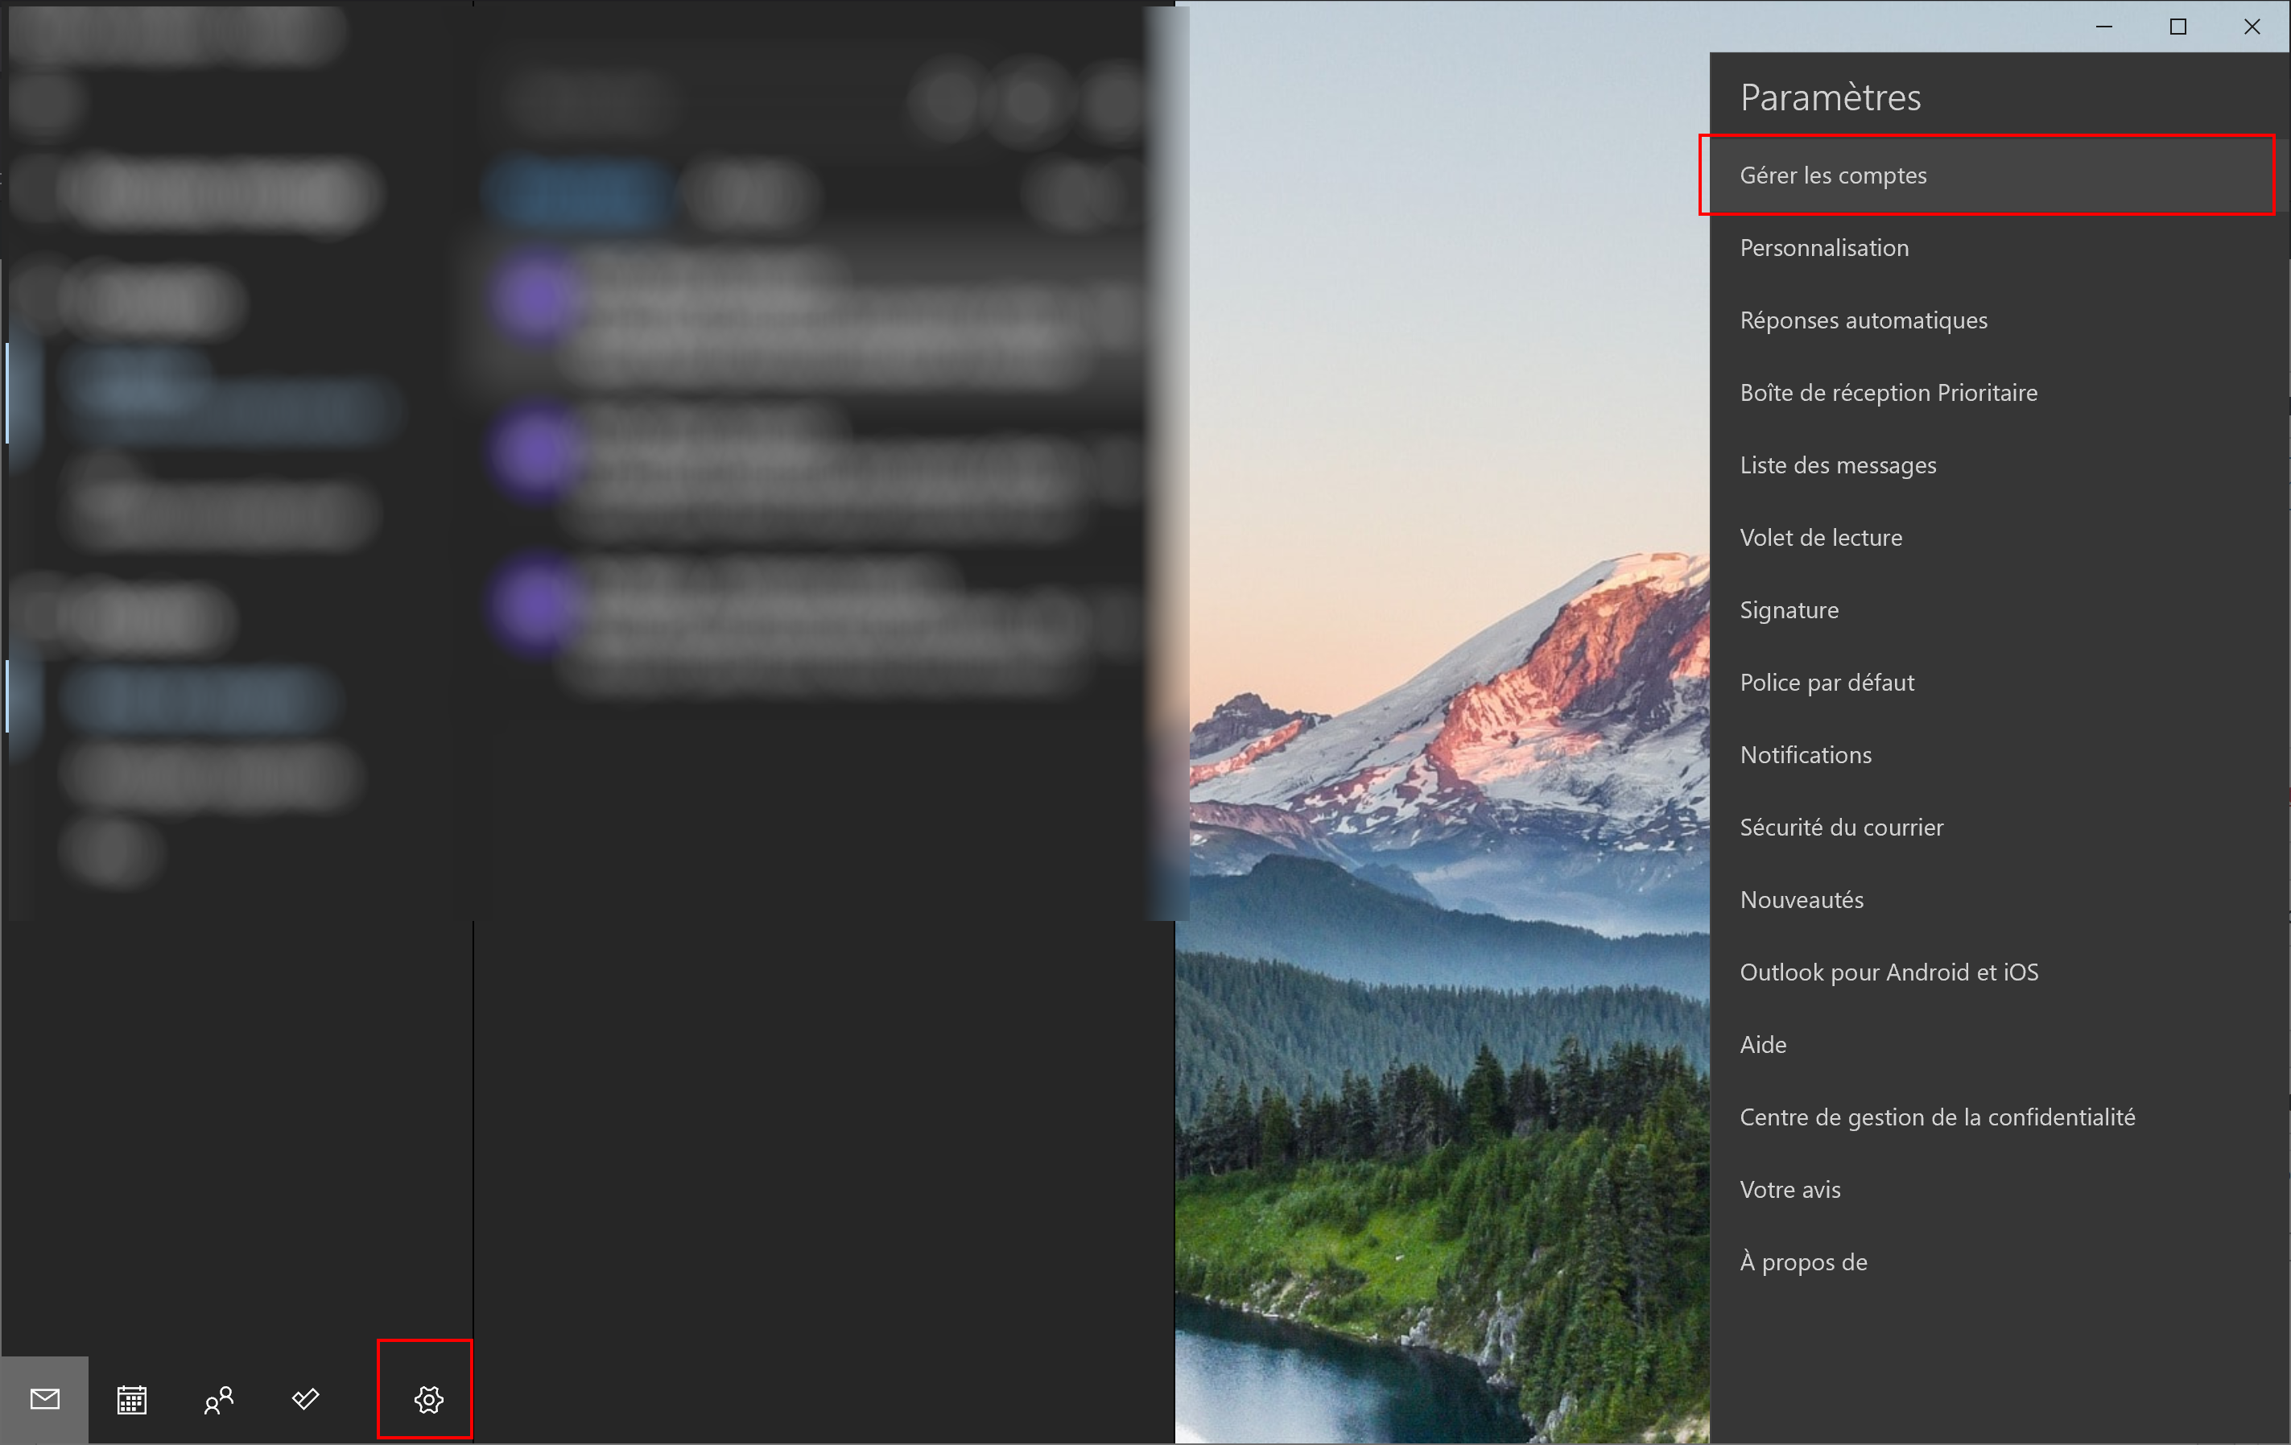Open Volet de lecture settings
The width and height of the screenshot is (2291, 1445).
tap(1820, 538)
